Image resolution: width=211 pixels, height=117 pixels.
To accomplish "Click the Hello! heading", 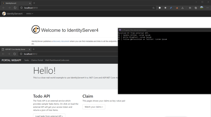I will pyautogui.click(x=44, y=70).
